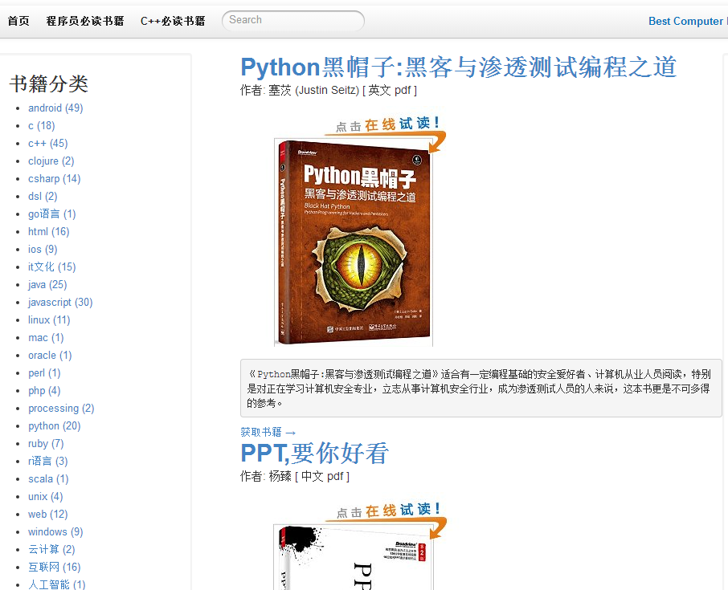Open the PPT book cover thumbnail
728x590 pixels.
pos(354,558)
